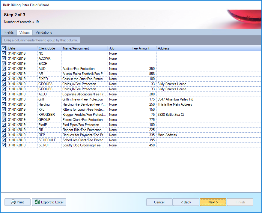
Task: Click the Childs,B/Fee Protection cell
Action: tap(85, 89)
